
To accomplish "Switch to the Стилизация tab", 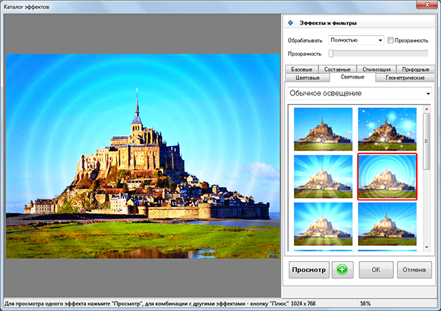I will 376,69.
